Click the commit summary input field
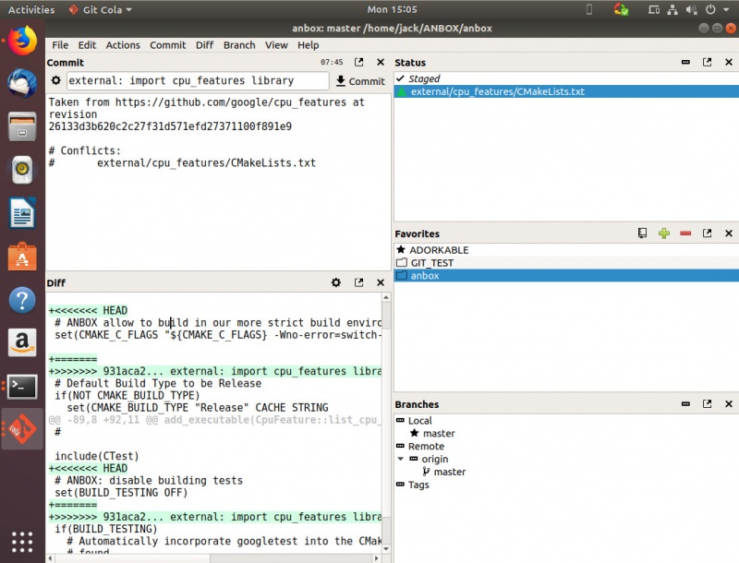739x563 pixels. (194, 81)
